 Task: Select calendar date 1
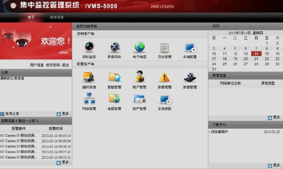267,43
